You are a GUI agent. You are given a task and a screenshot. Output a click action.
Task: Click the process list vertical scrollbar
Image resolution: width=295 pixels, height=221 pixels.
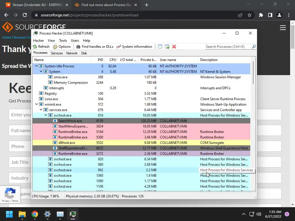(253, 73)
